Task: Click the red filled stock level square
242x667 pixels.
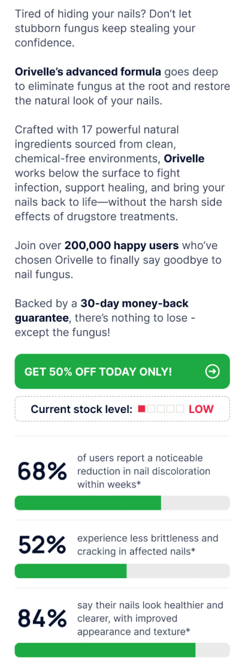Action: (142, 409)
